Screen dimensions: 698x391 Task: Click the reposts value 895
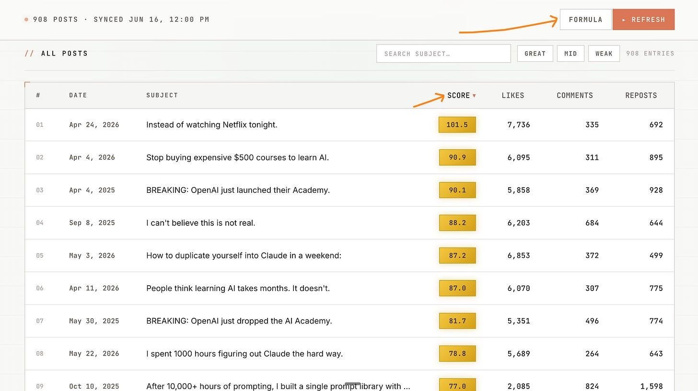656,157
